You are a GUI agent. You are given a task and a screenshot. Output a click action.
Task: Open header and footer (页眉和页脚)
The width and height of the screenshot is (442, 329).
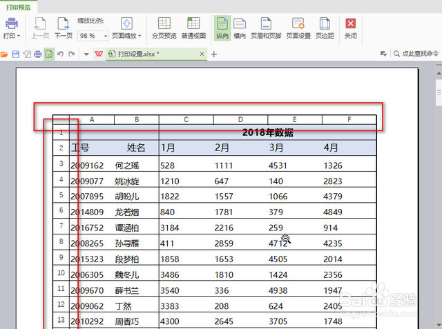click(x=266, y=28)
